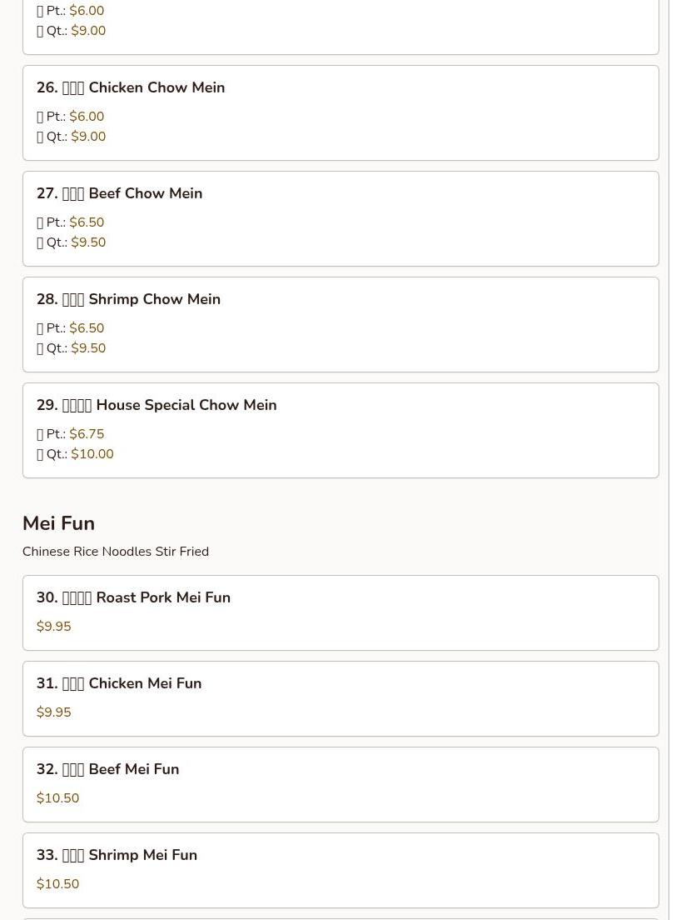Screen dimensions: 686x920
Task: Click the Chinese Rice Noodles Stir Fried description
Action: (x=116, y=552)
